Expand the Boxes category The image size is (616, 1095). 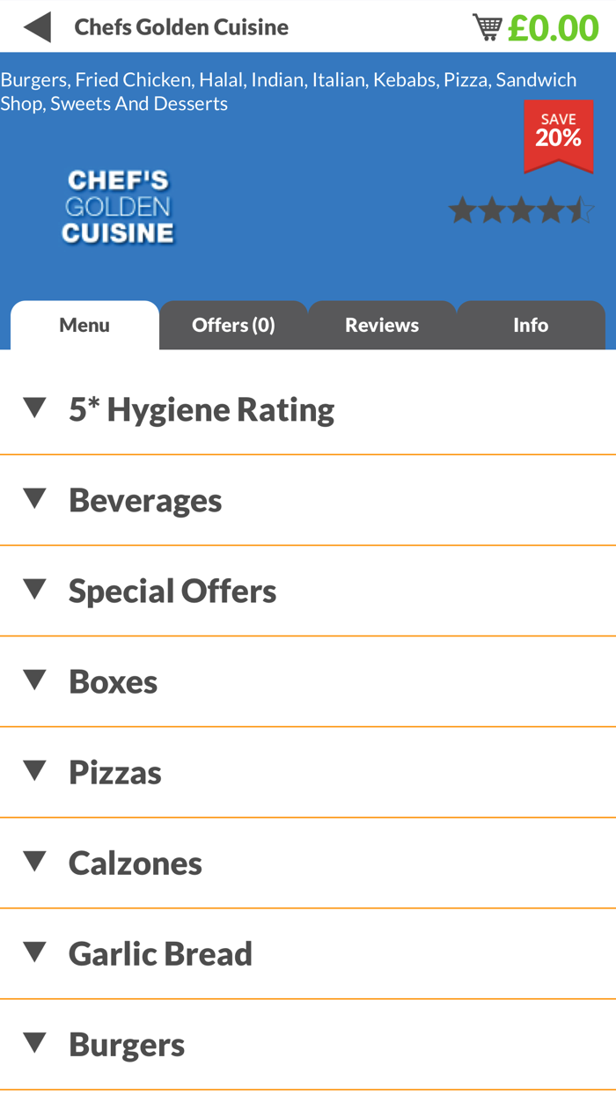[114, 681]
